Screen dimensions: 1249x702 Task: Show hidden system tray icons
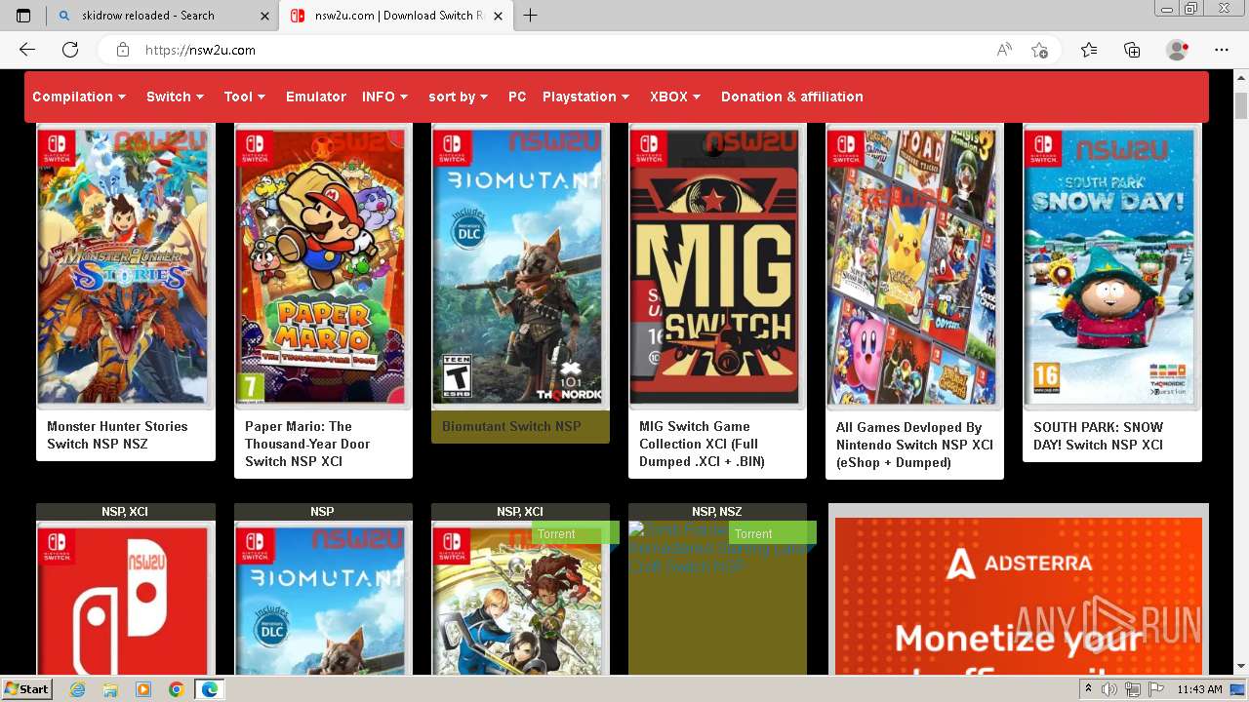[x=1088, y=689]
